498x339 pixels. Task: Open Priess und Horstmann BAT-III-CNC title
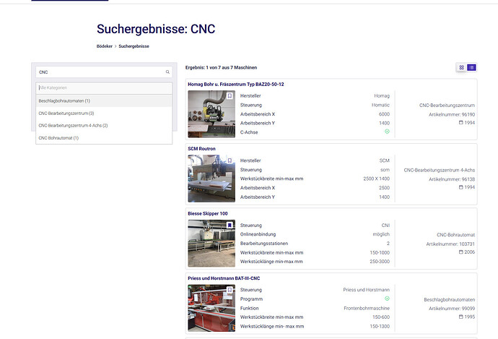point(224,278)
